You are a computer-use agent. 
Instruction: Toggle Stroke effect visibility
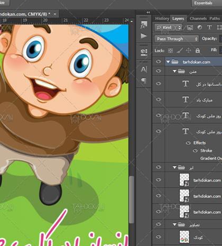tap(195, 151)
